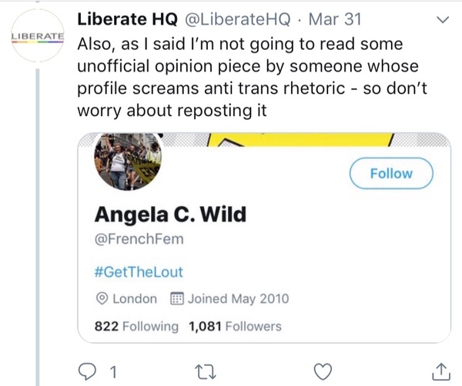
Task: View the 1,081 Followers list
Action: pyautogui.click(x=235, y=326)
